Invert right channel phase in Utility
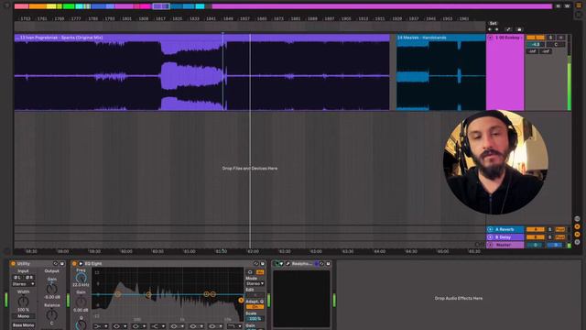The width and height of the screenshot is (586, 330). pyautogui.click(x=29, y=277)
